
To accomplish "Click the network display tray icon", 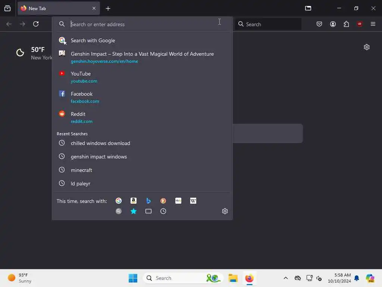I will pyautogui.click(x=309, y=278).
